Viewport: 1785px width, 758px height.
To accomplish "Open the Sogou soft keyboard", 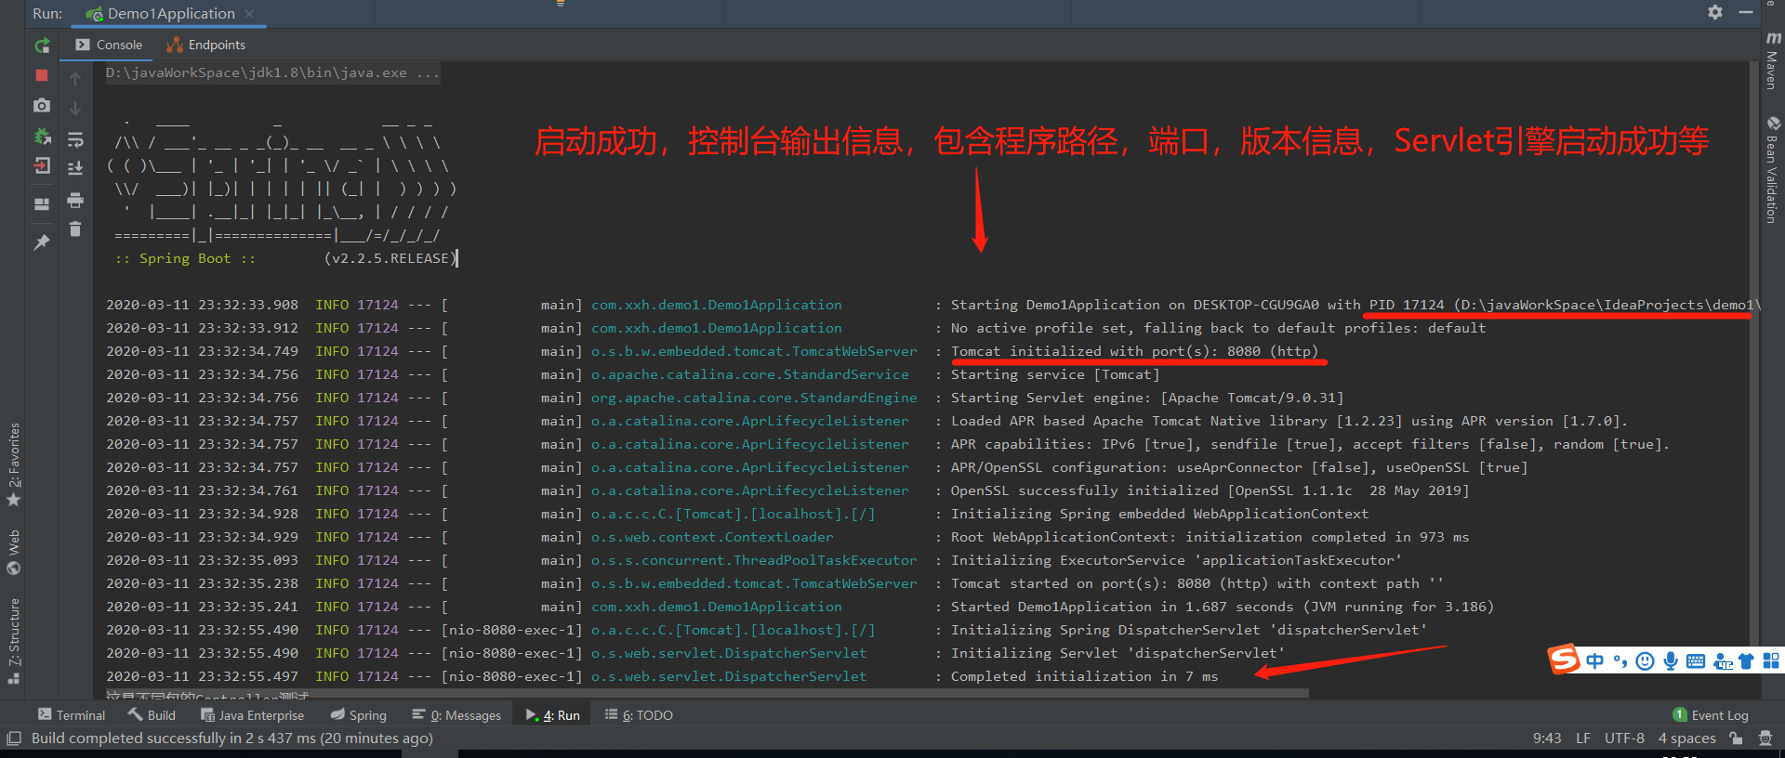I will click(1696, 661).
